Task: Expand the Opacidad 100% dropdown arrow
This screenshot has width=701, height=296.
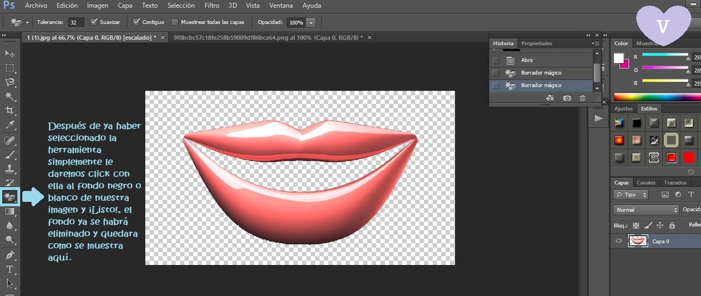Action: (311, 23)
